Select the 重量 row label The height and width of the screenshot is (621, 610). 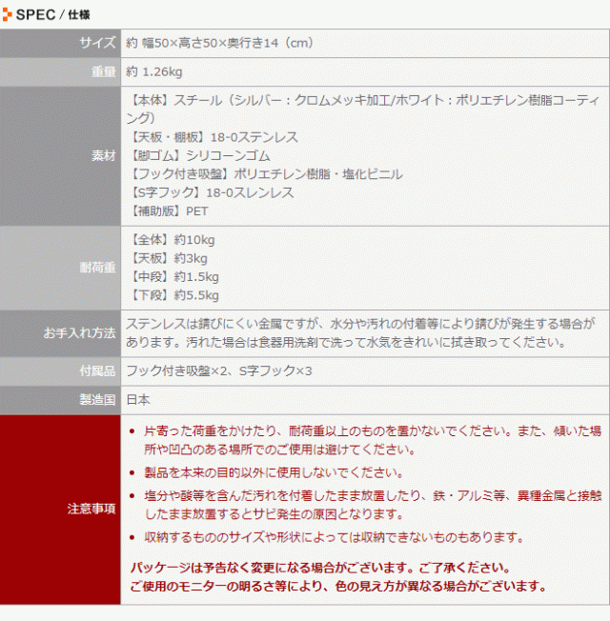click(103, 72)
